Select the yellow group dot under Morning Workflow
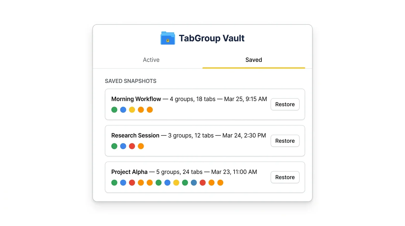 [132, 109]
